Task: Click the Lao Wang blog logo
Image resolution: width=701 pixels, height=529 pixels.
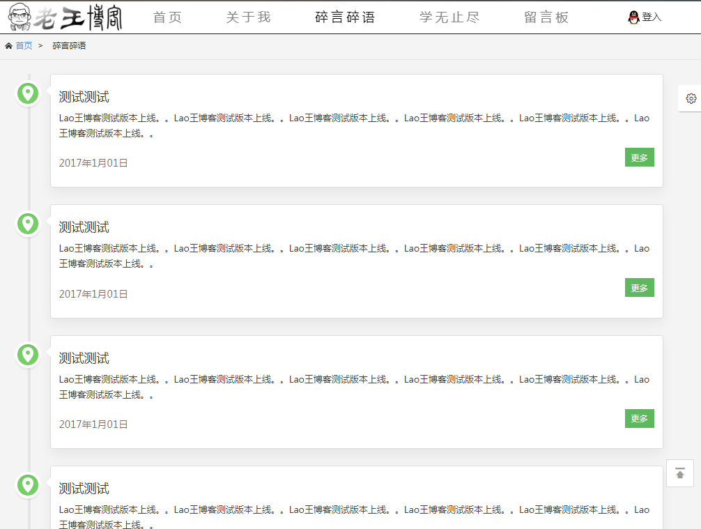Action: tap(66, 17)
